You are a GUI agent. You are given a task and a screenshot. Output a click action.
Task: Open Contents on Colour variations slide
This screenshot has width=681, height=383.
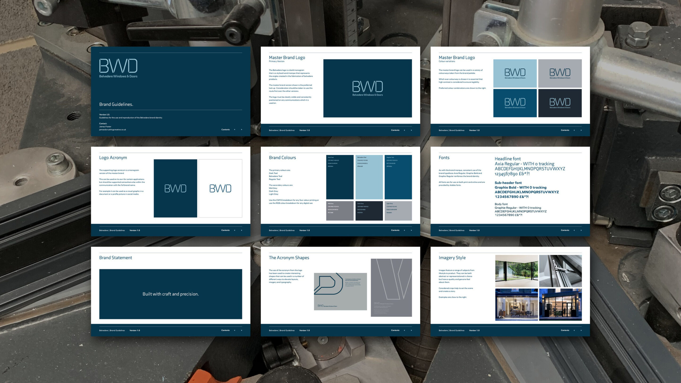(x=565, y=130)
